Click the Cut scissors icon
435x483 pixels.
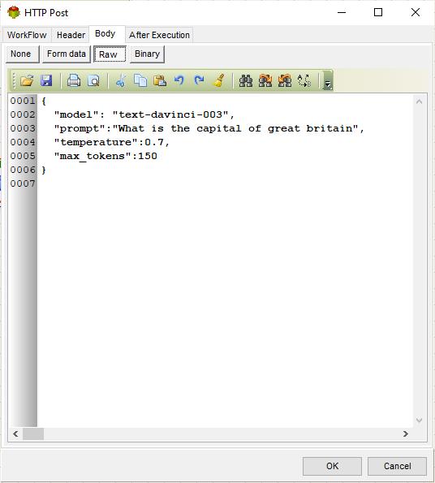120,80
